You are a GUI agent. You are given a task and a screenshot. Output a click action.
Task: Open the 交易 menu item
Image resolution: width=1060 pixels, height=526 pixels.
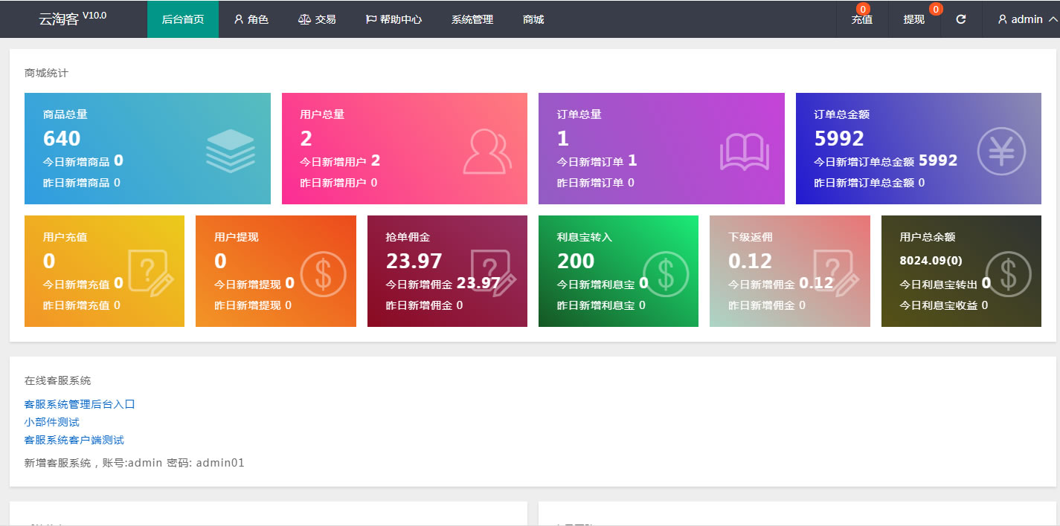pyautogui.click(x=317, y=19)
